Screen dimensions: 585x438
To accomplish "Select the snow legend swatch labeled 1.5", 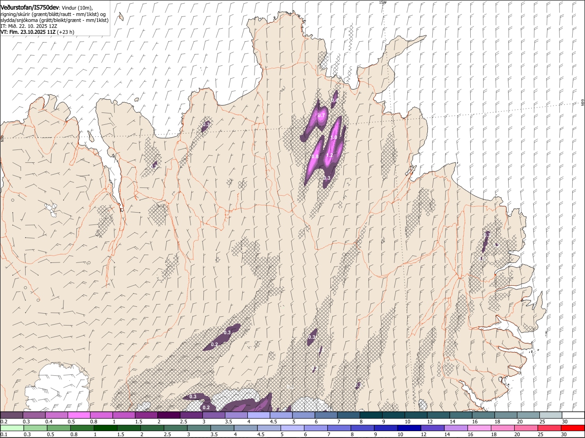I will point(146,415).
